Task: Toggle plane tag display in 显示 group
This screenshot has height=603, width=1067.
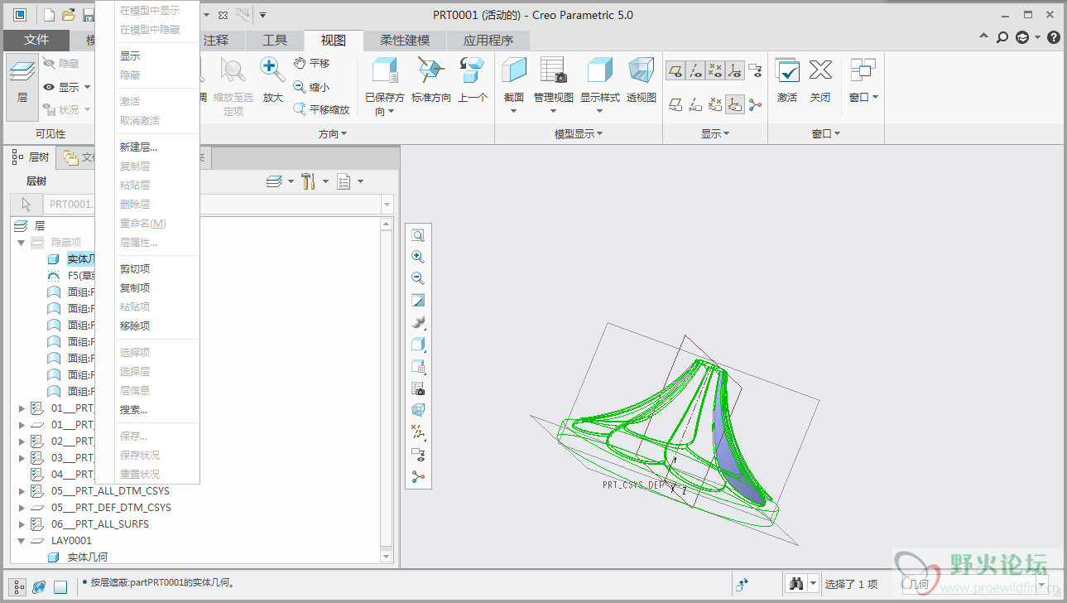Action: point(676,104)
